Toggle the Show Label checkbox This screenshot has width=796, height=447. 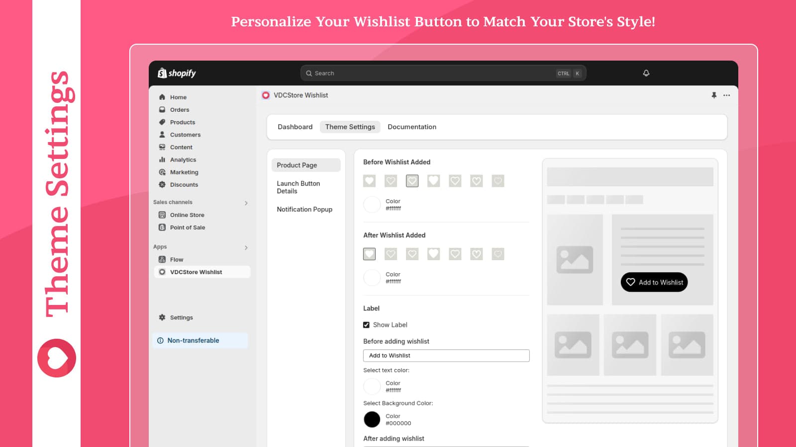coord(367,325)
